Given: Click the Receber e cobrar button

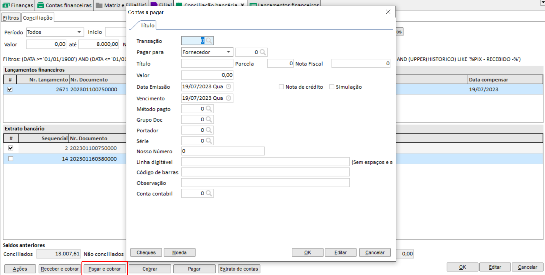Looking at the screenshot, I should point(60,269).
